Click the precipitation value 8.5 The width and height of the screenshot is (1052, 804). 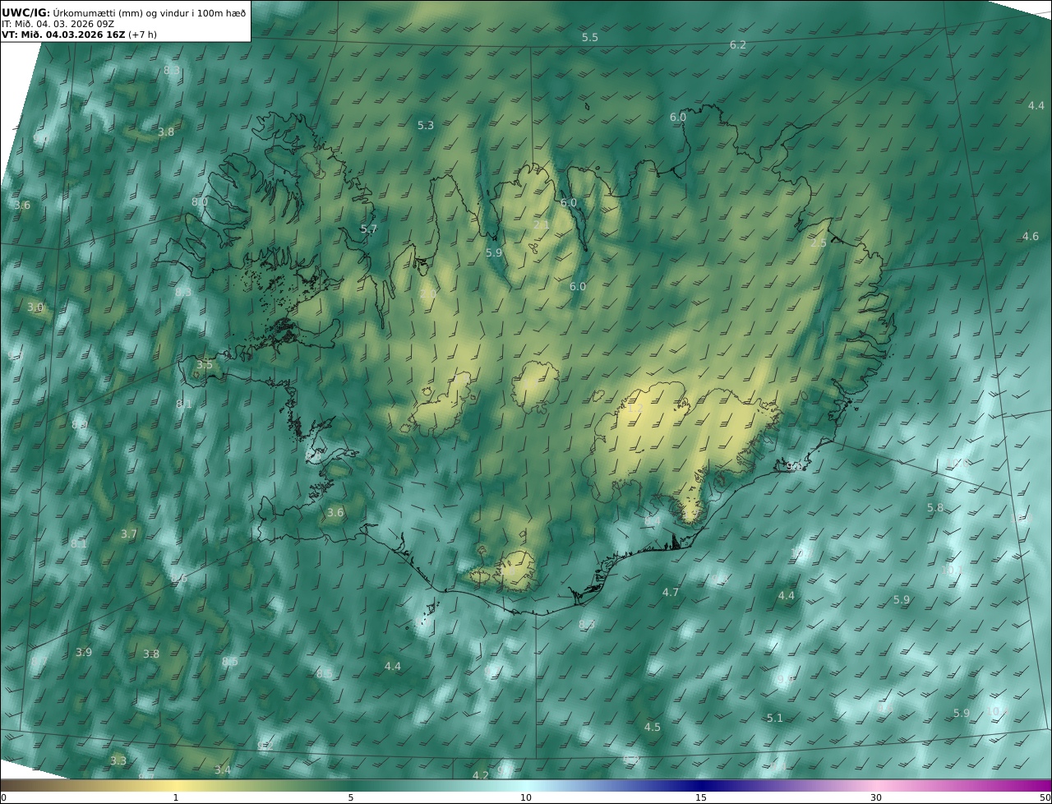(x=230, y=662)
